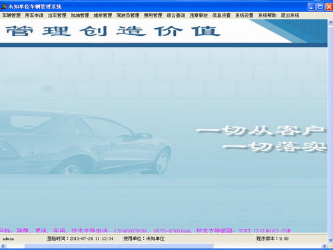Close the 车辆管理系统 window
This screenshot has width=333, height=250.
tap(329, 7)
